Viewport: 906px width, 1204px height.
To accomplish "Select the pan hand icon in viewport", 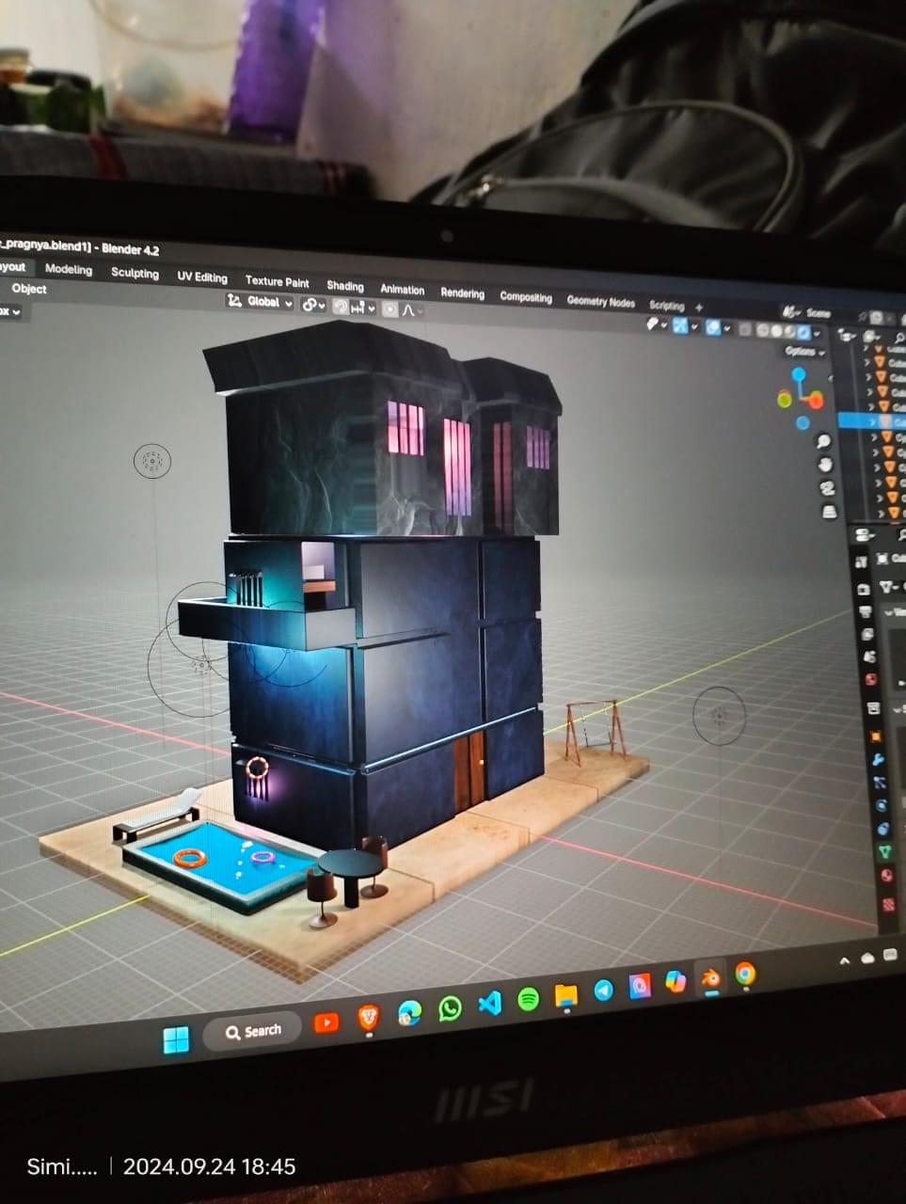I will [x=826, y=465].
